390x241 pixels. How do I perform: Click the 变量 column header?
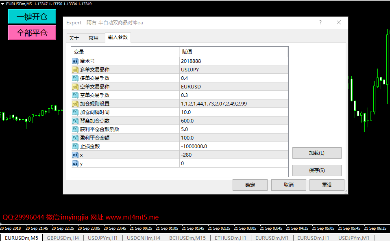125,52
